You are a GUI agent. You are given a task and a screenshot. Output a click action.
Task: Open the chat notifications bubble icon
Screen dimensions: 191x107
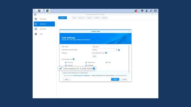pos(142,11)
